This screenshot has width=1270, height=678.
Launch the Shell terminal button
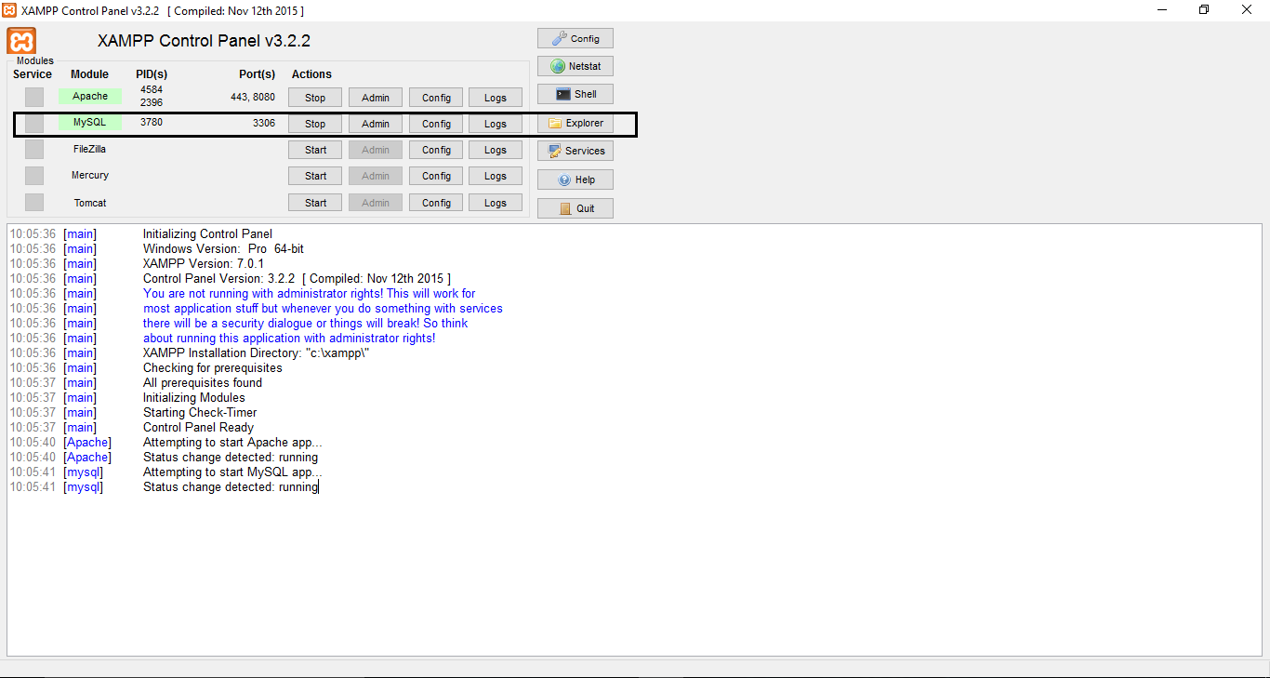click(575, 94)
